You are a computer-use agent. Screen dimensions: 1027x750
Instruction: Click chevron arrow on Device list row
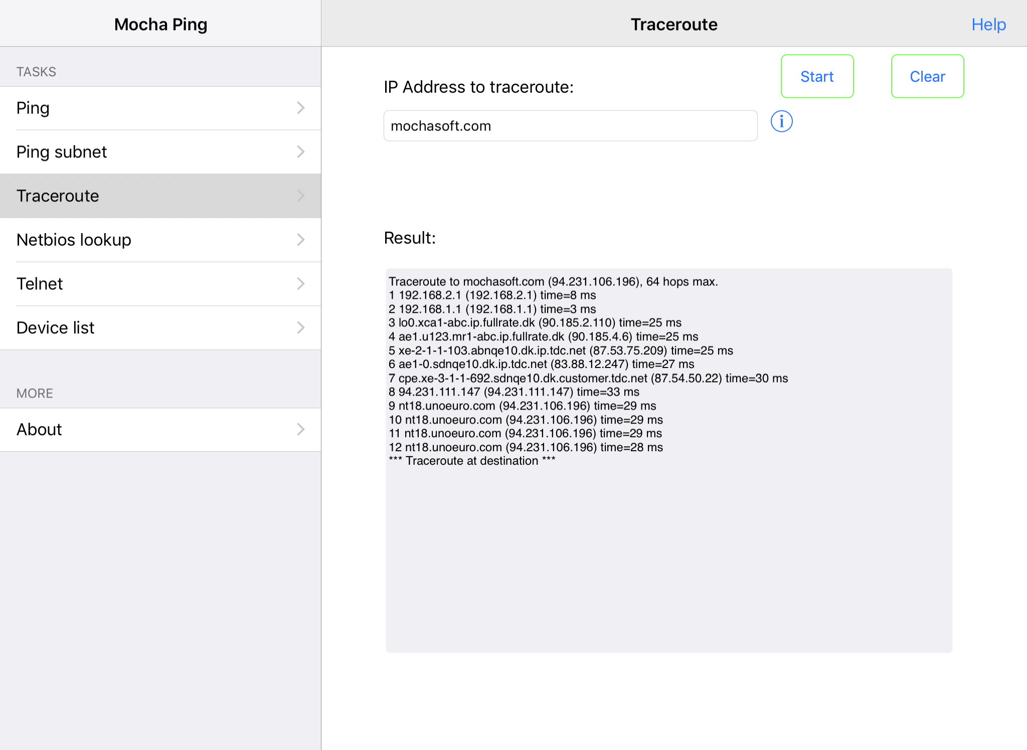click(x=301, y=328)
